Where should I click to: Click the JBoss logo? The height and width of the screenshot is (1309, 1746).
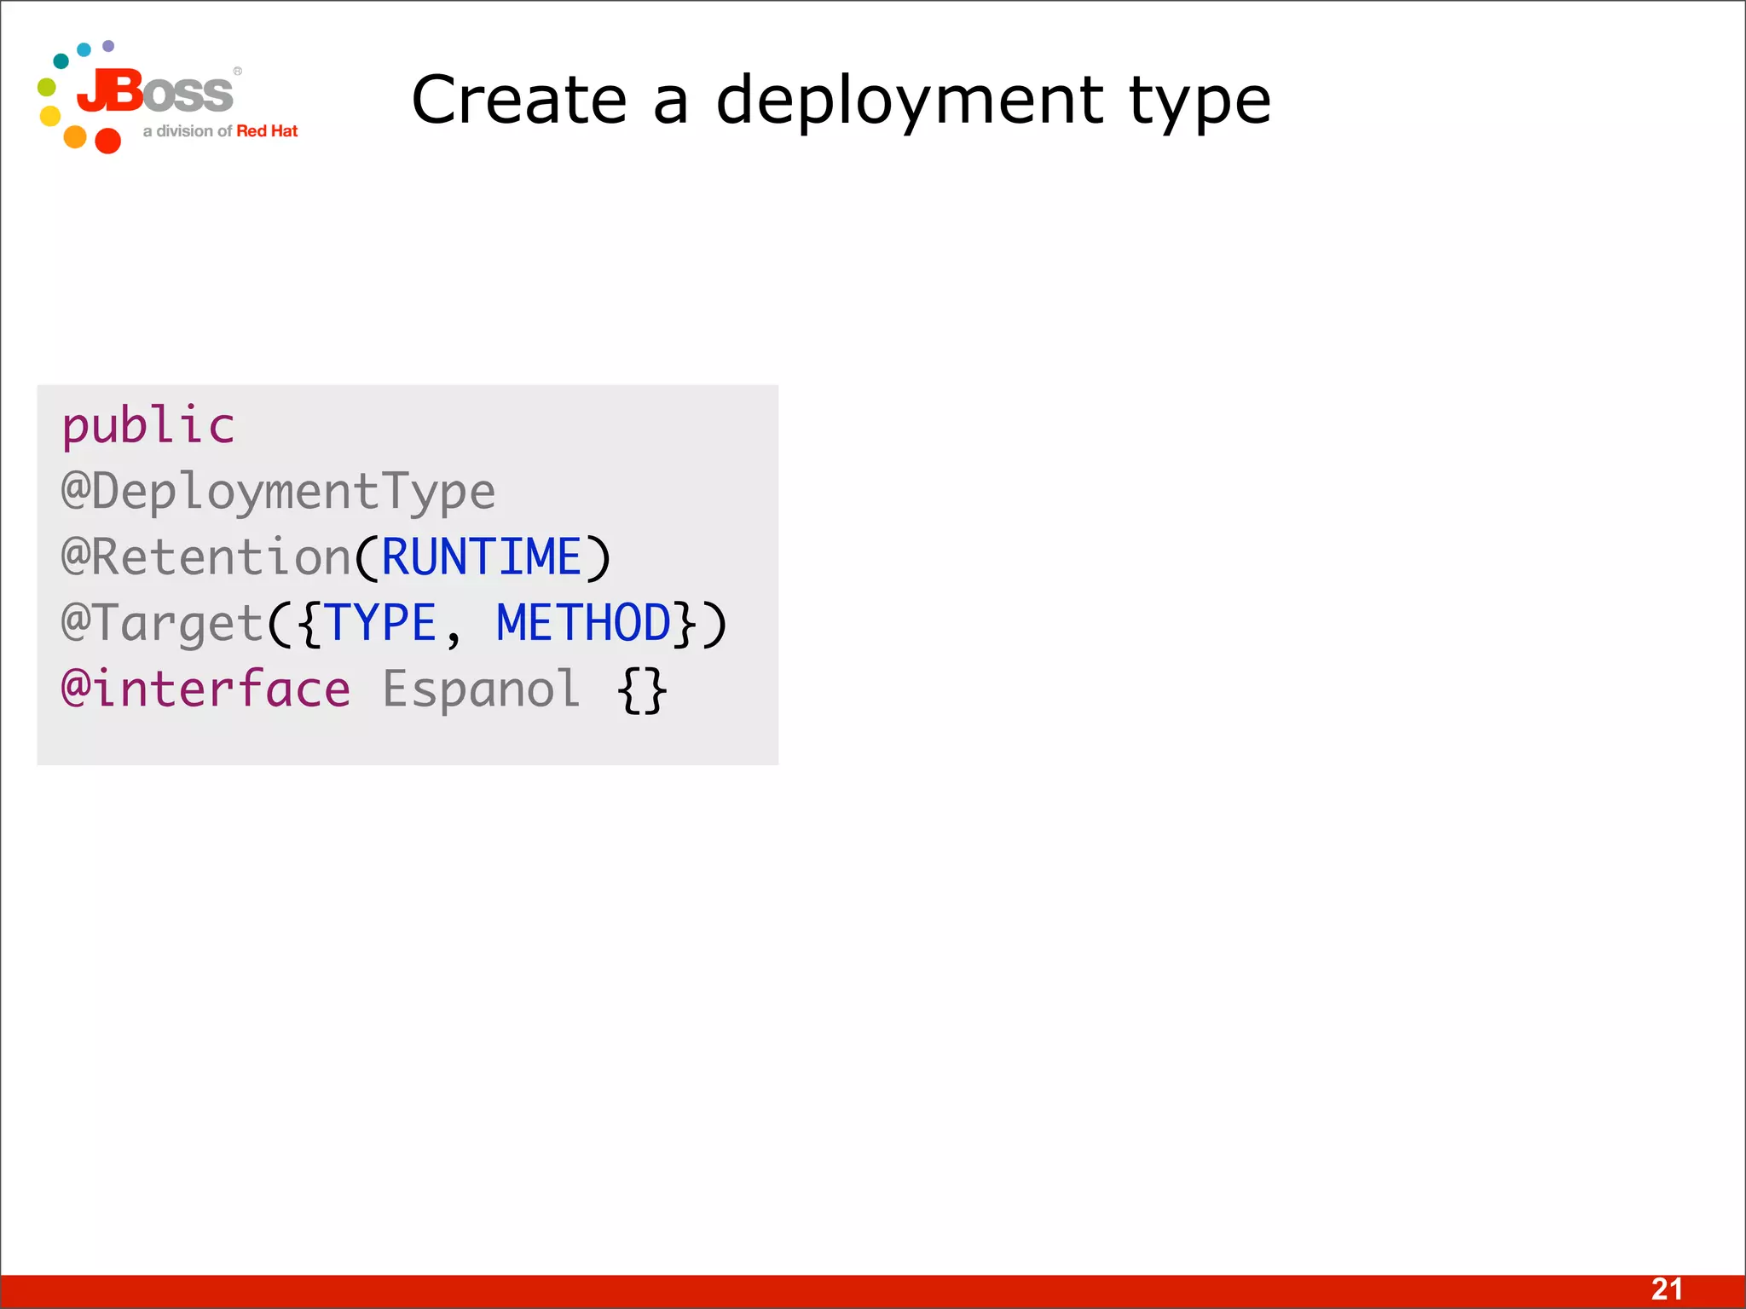(x=155, y=92)
